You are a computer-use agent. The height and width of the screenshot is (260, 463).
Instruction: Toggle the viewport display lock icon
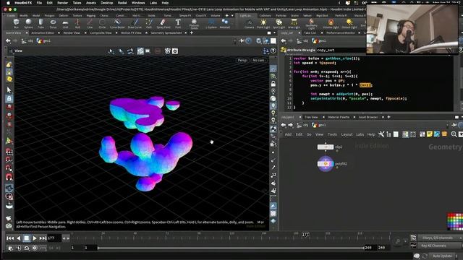(x=273, y=84)
